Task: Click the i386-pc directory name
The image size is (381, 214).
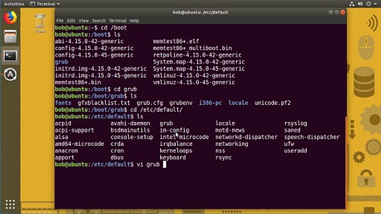Action: [x=210, y=103]
